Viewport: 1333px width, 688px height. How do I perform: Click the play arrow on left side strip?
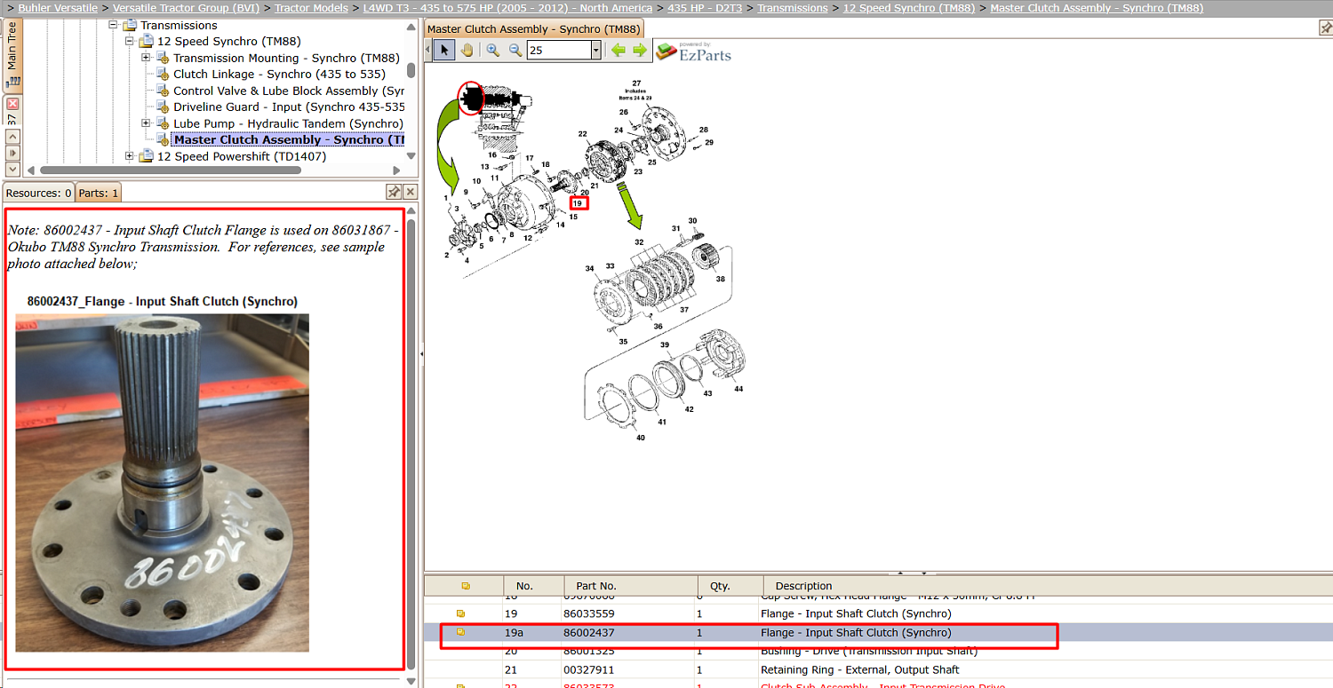click(x=12, y=153)
